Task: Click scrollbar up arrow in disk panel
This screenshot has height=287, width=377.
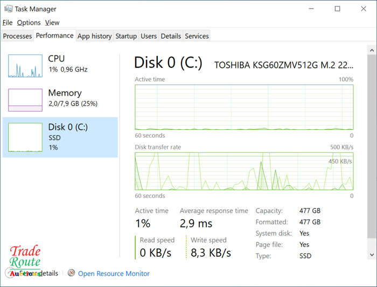Action: pos(372,50)
